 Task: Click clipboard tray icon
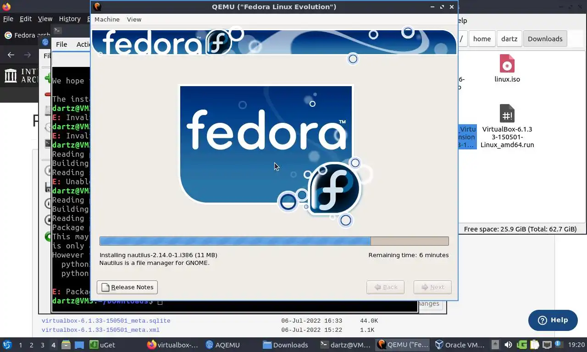click(534, 345)
